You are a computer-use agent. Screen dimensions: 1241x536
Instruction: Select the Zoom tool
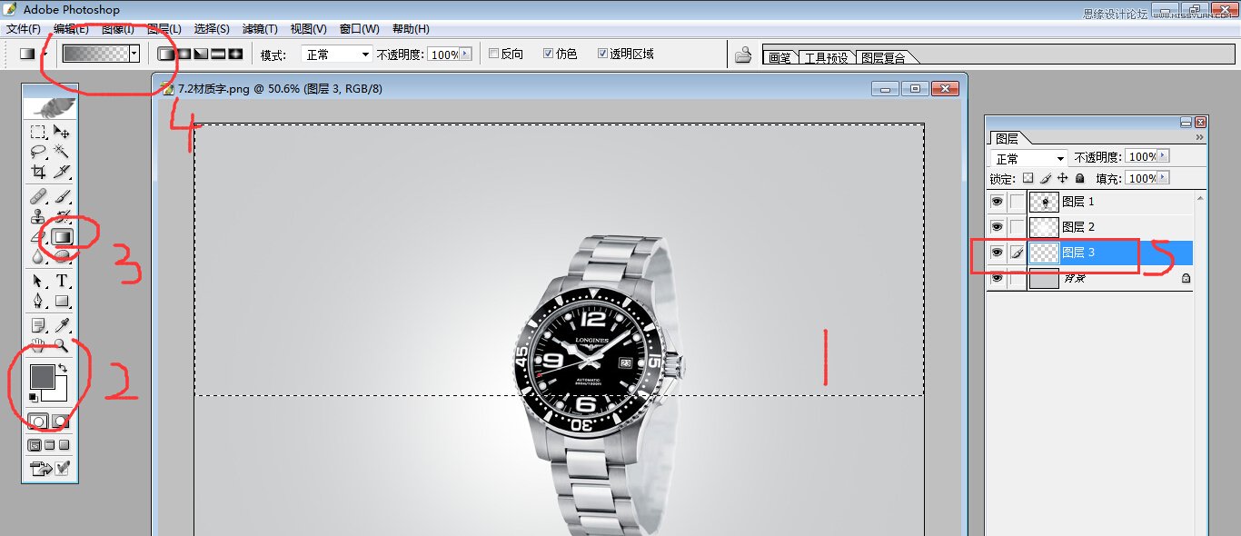coord(62,345)
